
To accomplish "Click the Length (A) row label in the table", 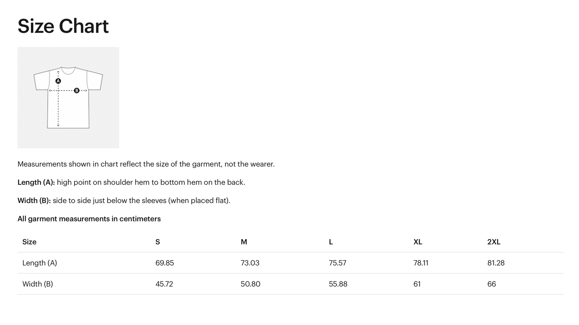I will click(40, 263).
